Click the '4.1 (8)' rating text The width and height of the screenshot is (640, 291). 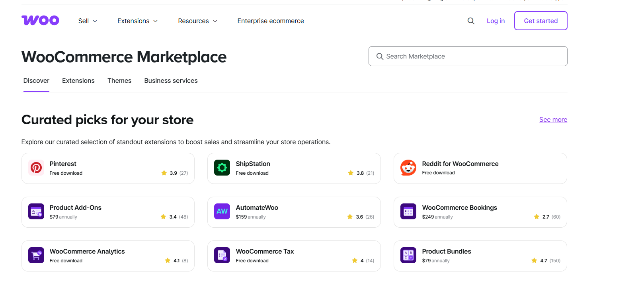tap(181, 261)
